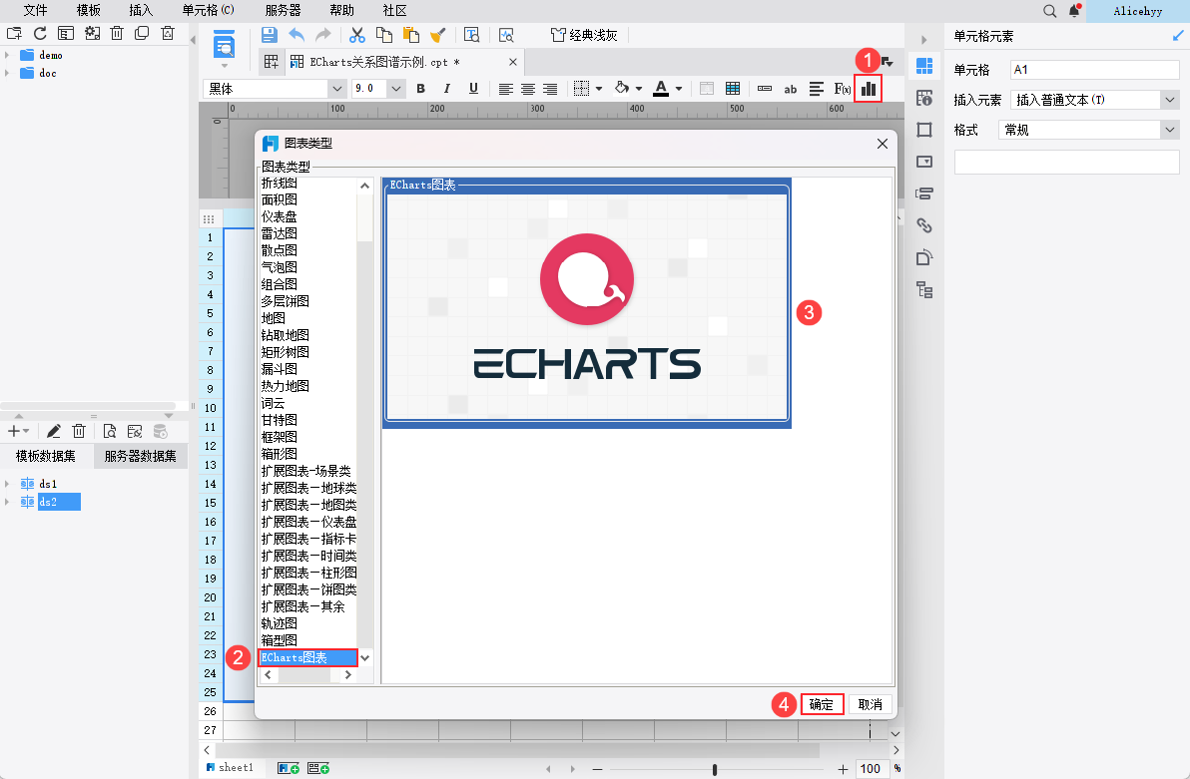
Task: Click the hyperlink icon in right sidebar
Action: click(x=924, y=225)
